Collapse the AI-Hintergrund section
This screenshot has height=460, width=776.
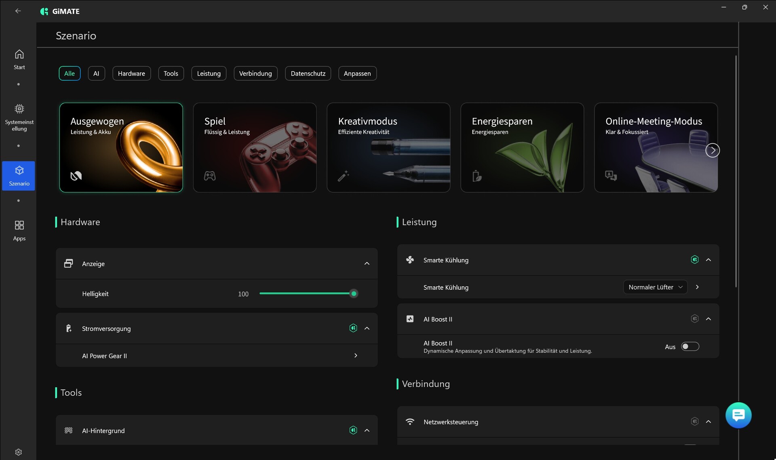367,431
